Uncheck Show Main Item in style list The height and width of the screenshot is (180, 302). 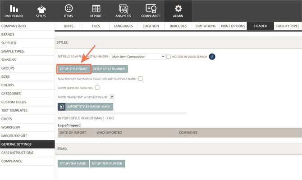(112, 96)
